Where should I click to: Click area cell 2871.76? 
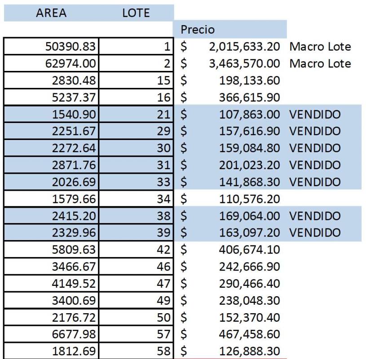51,165
